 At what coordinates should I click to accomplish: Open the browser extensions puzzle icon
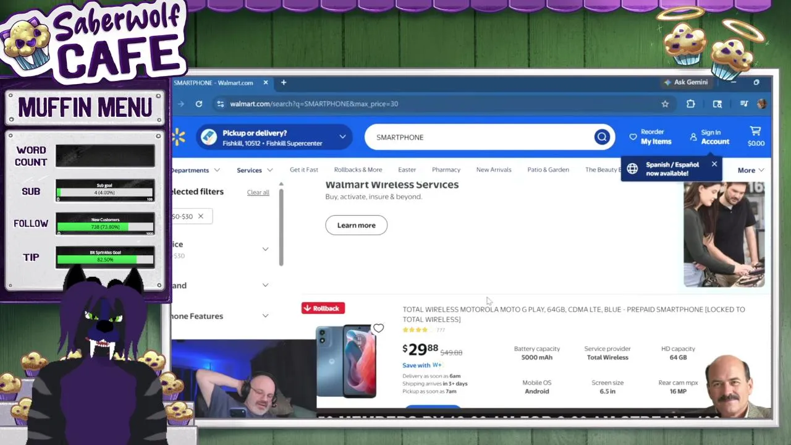691,104
